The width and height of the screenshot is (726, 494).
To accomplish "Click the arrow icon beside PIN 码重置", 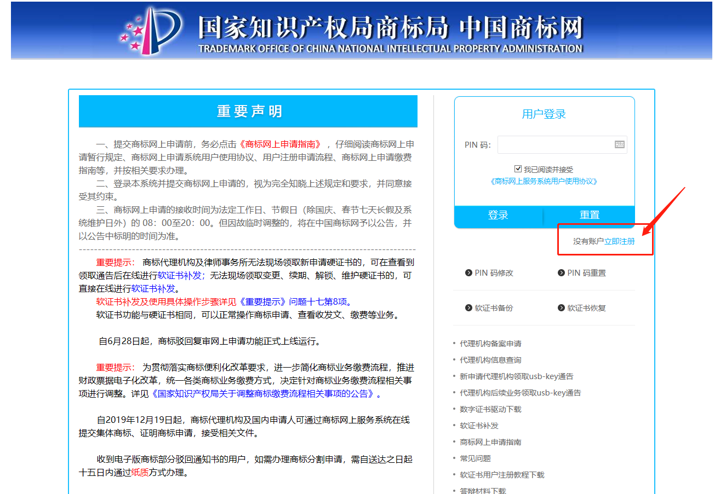I will 561,273.
